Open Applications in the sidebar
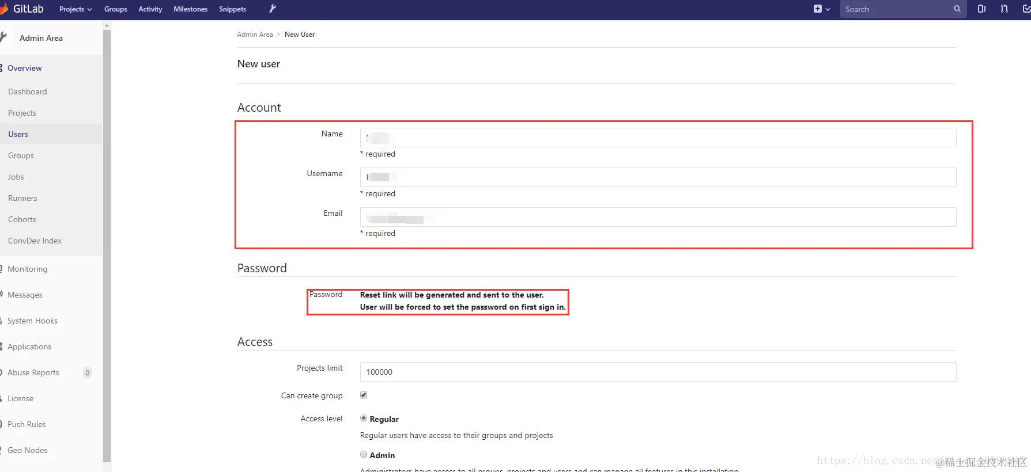 tap(29, 347)
